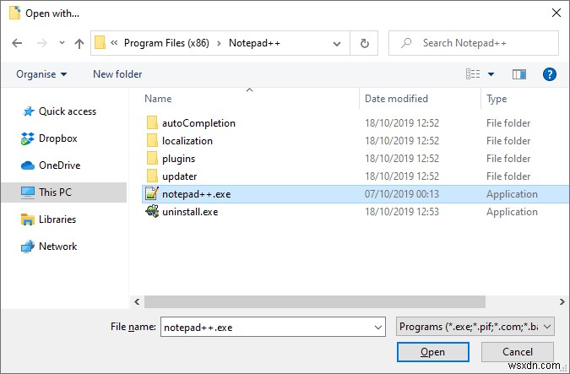
Task: Click the autoCompletion folder icon
Action: (x=152, y=123)
